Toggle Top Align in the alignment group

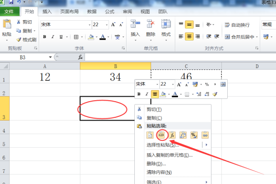coord(181,24)
